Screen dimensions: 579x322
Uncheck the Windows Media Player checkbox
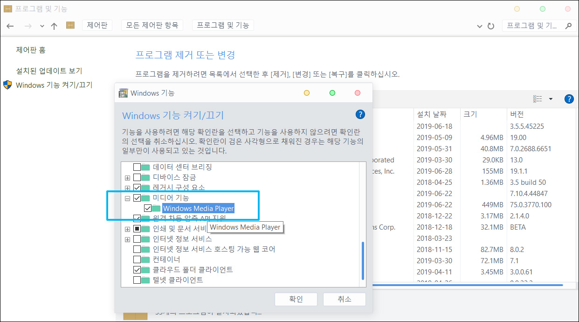coord(147,208)
